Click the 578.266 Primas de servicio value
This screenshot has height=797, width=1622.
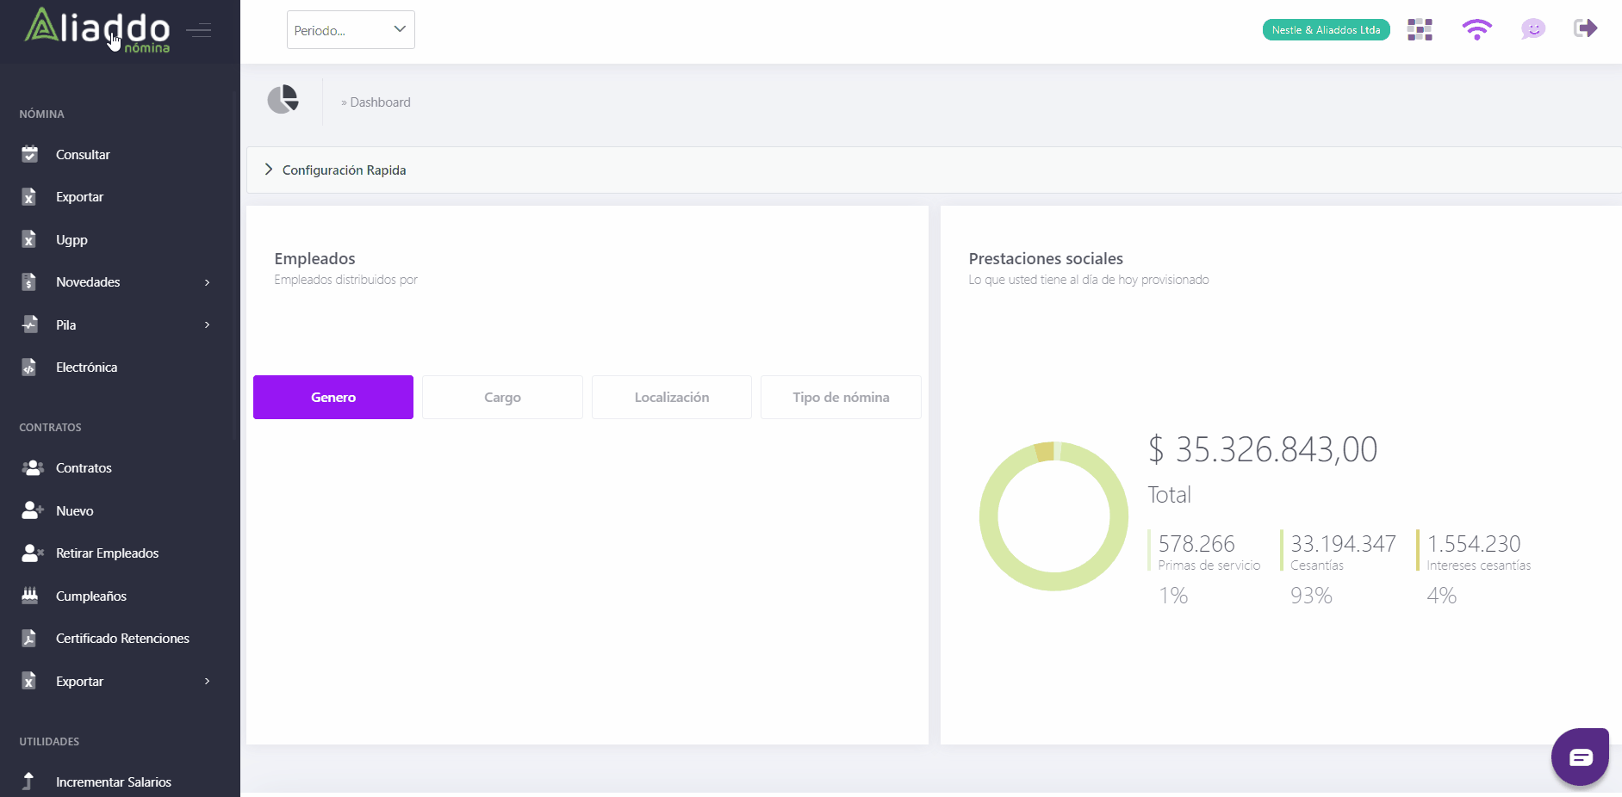1196,544
